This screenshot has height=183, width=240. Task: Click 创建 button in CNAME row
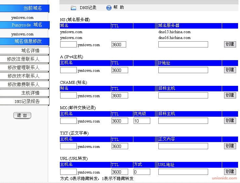[230, 95]
